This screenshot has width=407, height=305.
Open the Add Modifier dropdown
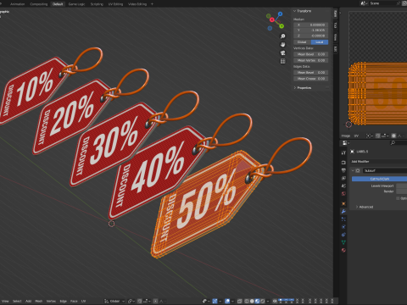click(378, 162)
